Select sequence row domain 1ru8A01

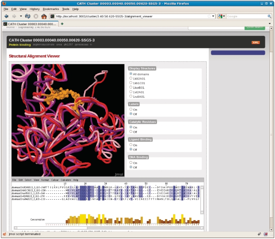(x=105, y=199)
